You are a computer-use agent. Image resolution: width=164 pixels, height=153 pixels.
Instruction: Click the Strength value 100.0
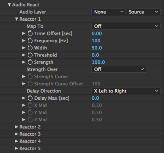point(98,62)
